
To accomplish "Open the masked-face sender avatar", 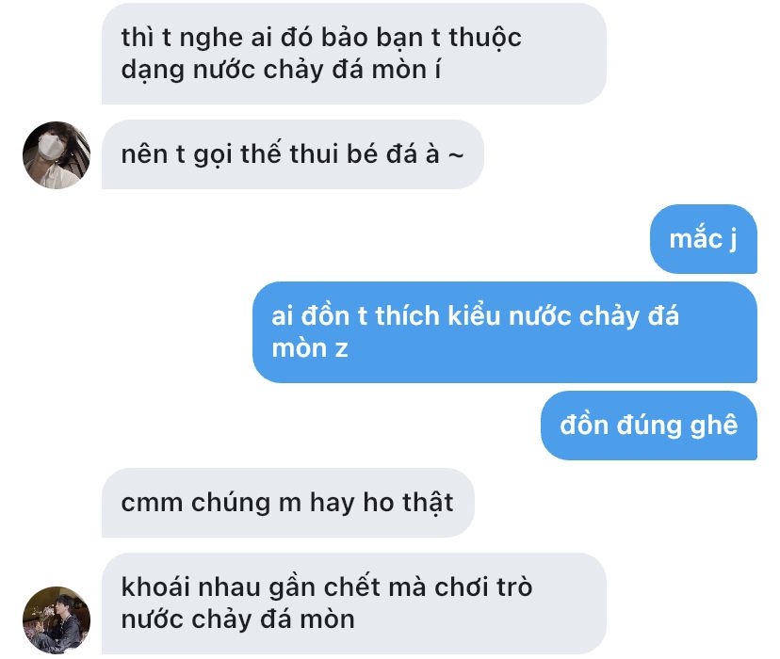I will (x=57, y=155).
